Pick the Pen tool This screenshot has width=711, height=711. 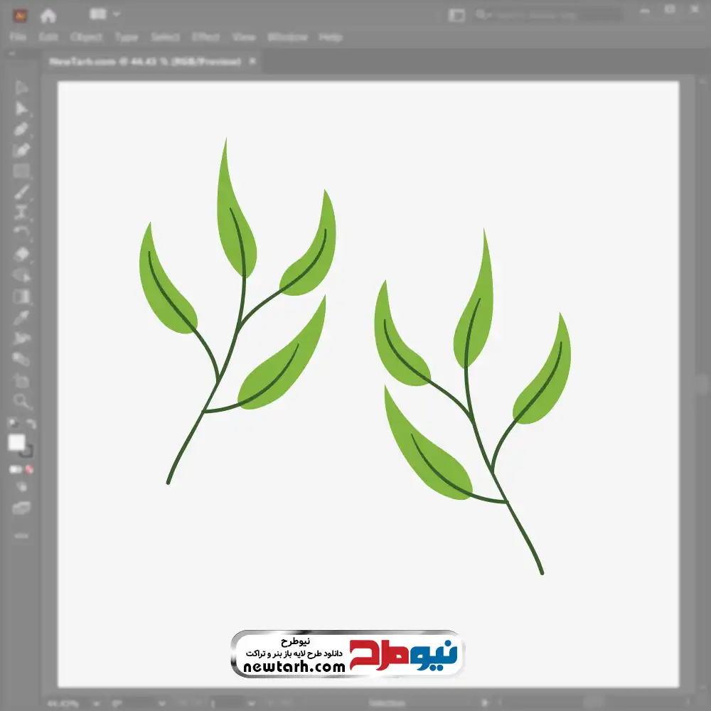tap(21, 129)
